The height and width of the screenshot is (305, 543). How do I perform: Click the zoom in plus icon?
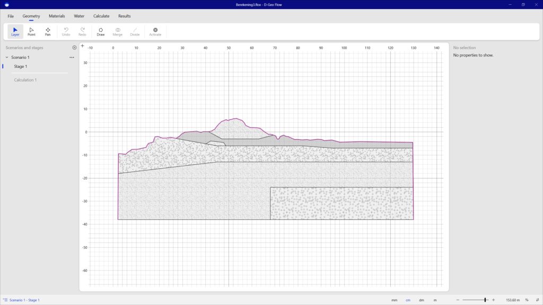pos(493,300)
